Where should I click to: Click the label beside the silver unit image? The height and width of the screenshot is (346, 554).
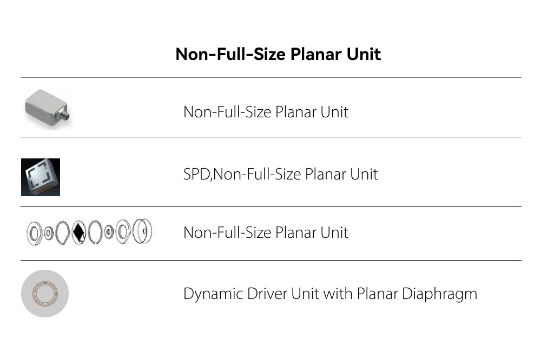pos(266,112)
